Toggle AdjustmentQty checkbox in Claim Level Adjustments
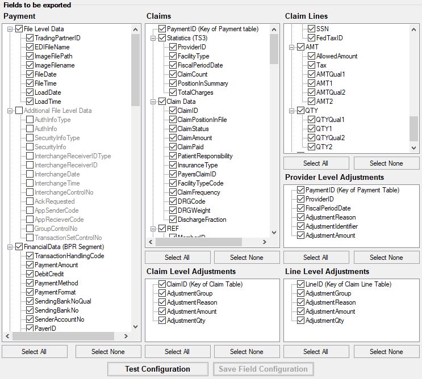Viewport: 422px width, 379px height. coord(162,321)
